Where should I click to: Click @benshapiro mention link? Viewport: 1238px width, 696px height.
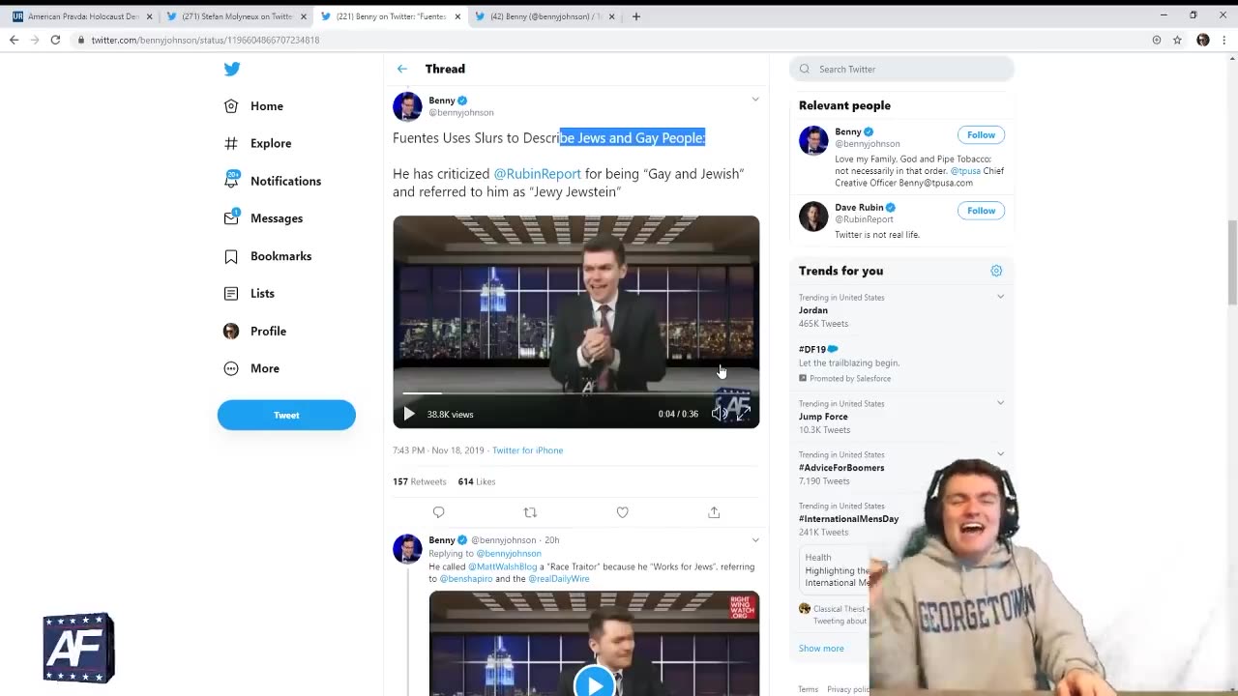[466, 579]
